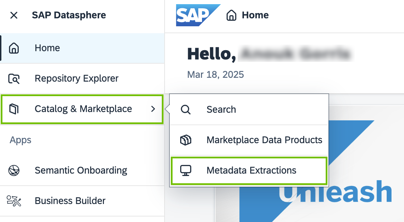404x222 pixels.
Task: Go to the Semantic Onboarding label
Action: 81,170
